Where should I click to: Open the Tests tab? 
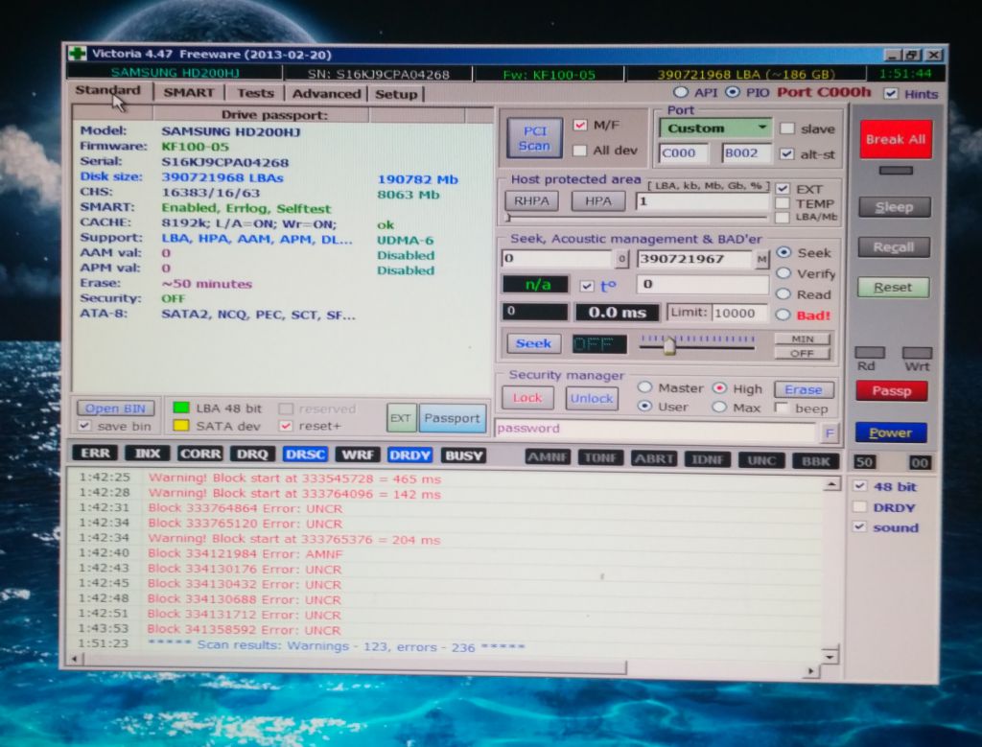point(255,93)
